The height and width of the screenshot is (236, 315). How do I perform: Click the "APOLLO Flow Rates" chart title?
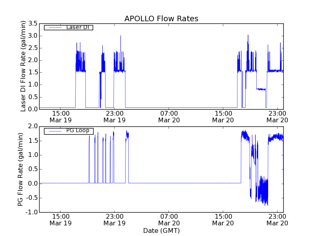(x=161, y=18)
